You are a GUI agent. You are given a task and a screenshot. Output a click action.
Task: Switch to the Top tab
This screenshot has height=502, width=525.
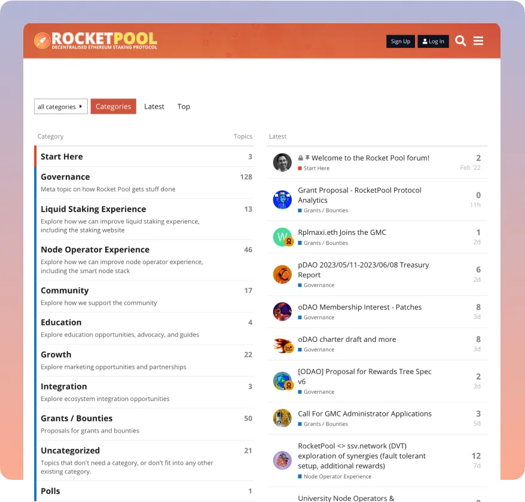[184, 106]
